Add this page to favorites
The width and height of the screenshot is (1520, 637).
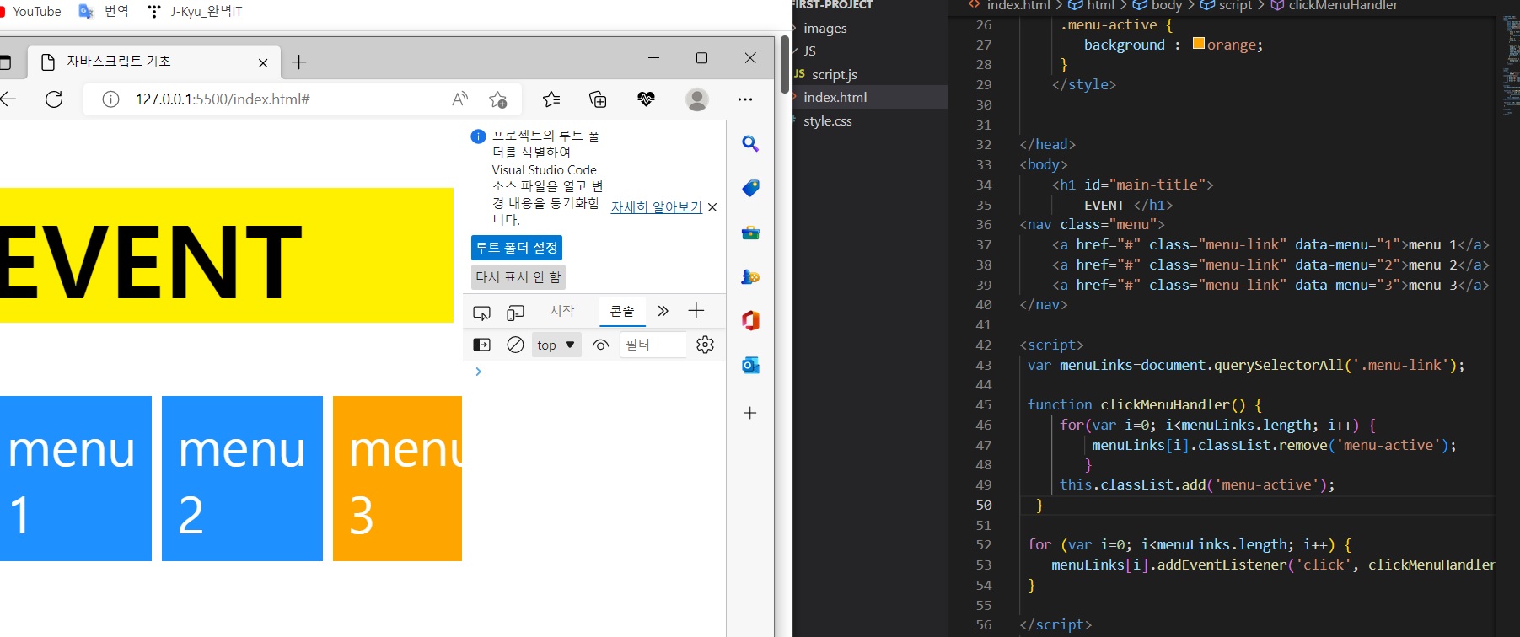[497, 99]
